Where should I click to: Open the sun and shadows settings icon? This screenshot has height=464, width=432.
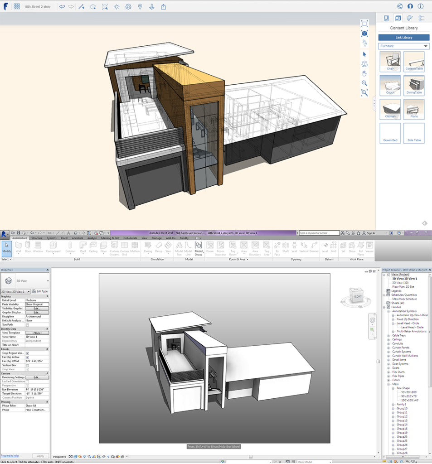coord(116,6)
